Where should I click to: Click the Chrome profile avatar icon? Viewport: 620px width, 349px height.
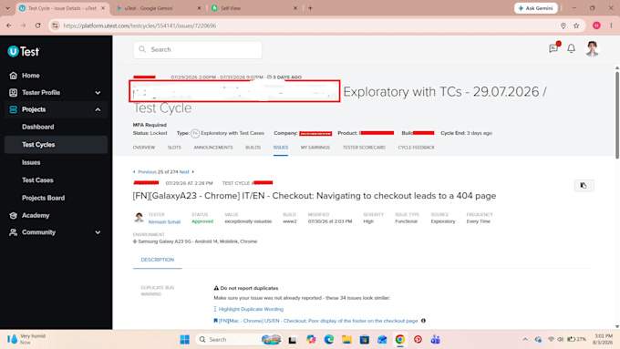point(596,26)
